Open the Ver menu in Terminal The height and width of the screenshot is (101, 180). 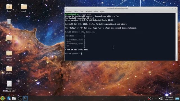point(82,11)
